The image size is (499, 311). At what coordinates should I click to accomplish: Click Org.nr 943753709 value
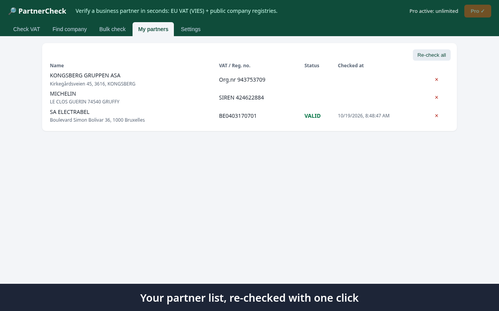coord(242,80)
